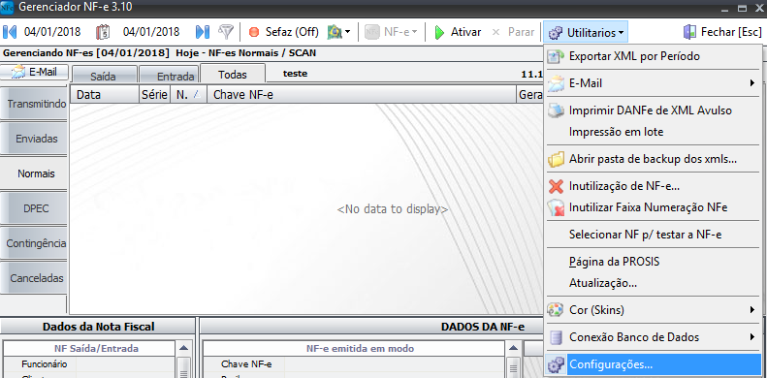Open the NF-e toolbar dropdown
Screen dimensions: 767x378
pos(392,32)
